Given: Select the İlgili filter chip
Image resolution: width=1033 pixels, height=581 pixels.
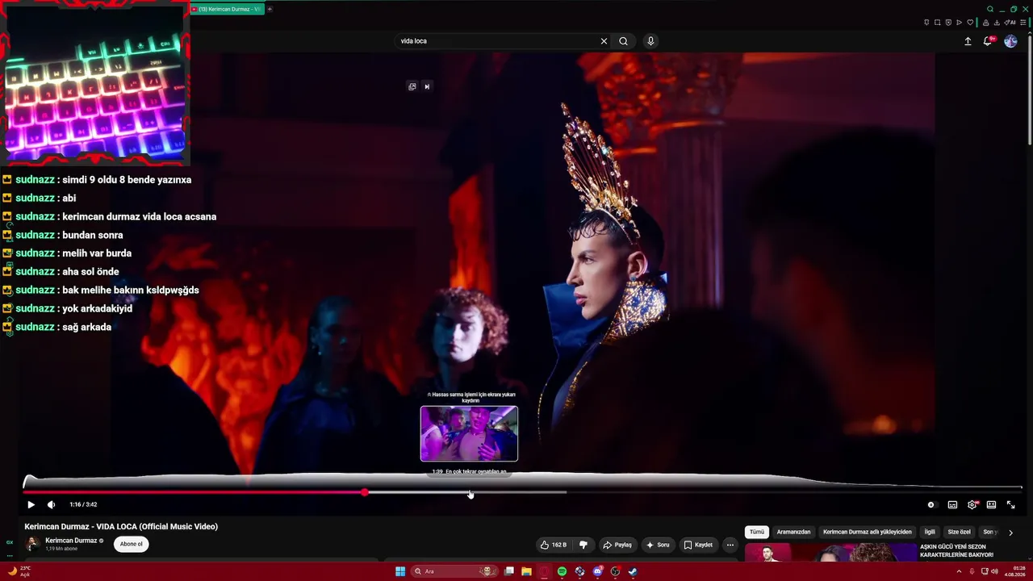Looking at the screenshot, I should coord(930,532).
